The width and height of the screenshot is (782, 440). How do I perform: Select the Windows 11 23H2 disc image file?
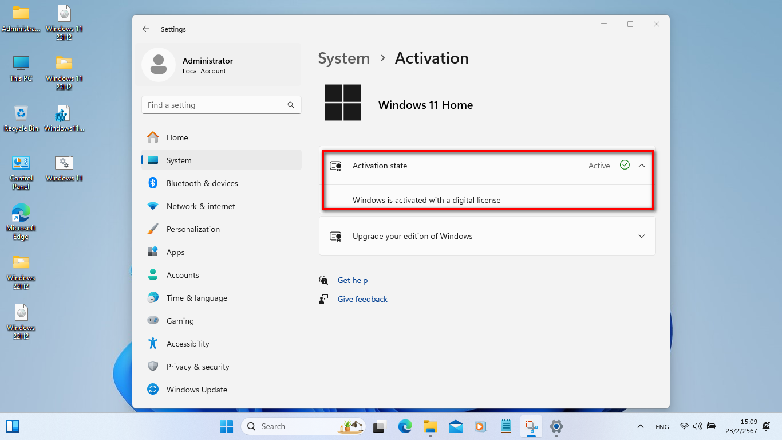point(64,22)
